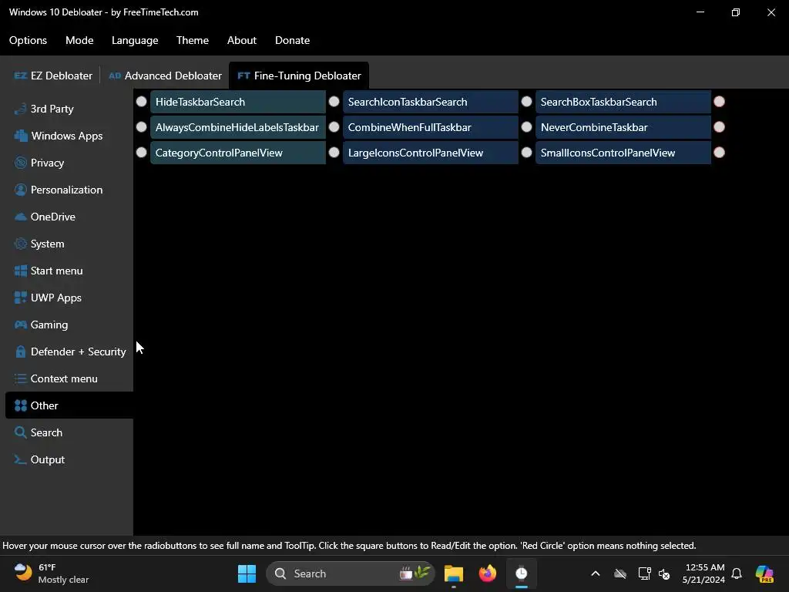This screenshot has height=592, width=789.
Task: Click the muted volume tray icon
Action: tap(664, 573)
